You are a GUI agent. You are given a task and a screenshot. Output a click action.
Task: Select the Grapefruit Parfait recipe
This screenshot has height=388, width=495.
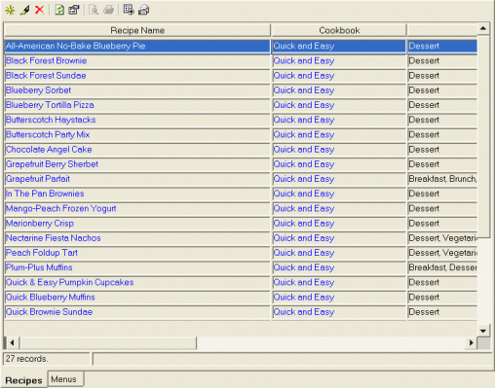pyautogui.click(x=137, y=179)
